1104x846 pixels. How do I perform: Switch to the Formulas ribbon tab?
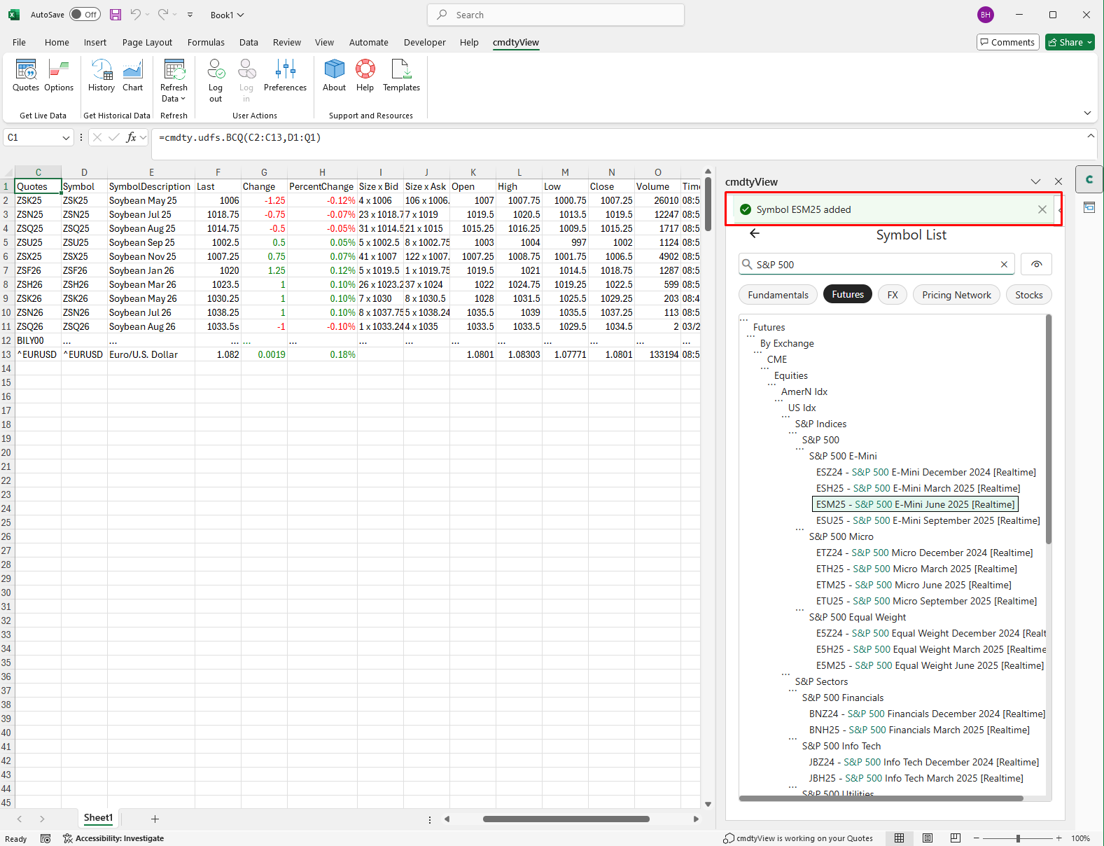[206, 42]
